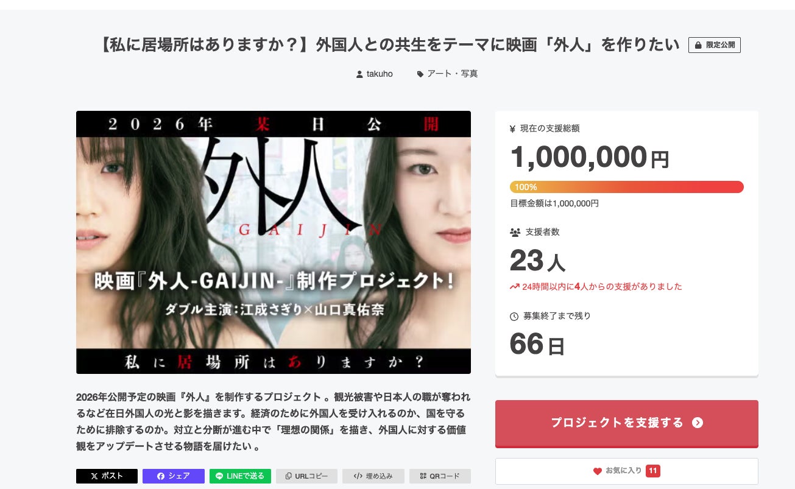
Task: Click the 100% funding progress bar
Action: click(627, 187)
